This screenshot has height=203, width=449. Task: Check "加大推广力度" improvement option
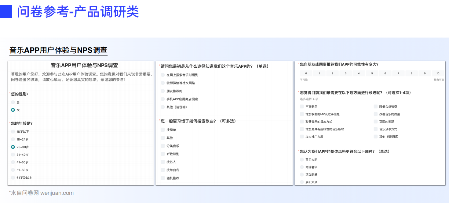(301, 137)
